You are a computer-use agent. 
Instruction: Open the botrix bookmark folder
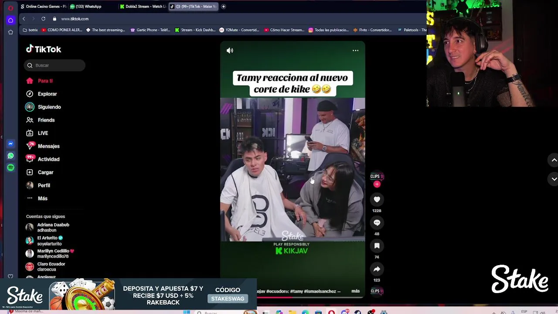[30, 30]
